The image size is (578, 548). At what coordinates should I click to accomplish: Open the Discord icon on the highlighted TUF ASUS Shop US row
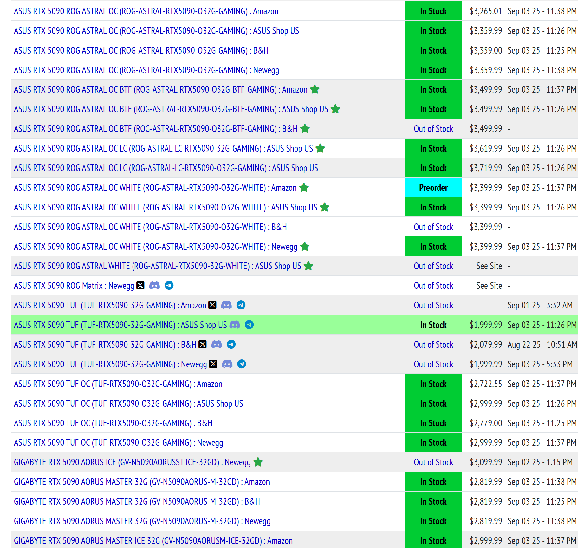click(235, 325)
